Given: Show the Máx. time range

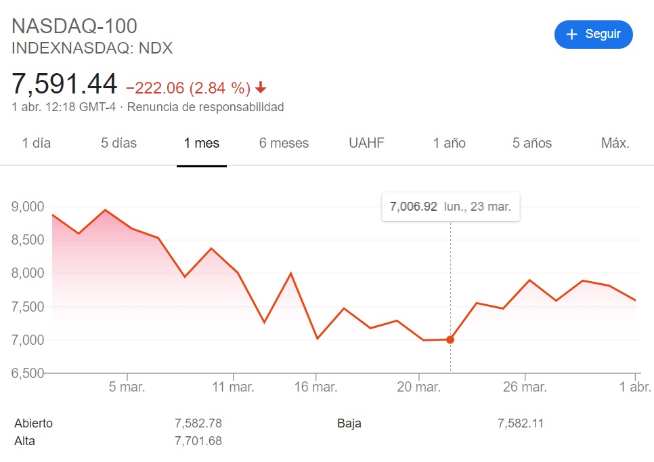Looking at the screenshot, I should click(615, 143).
